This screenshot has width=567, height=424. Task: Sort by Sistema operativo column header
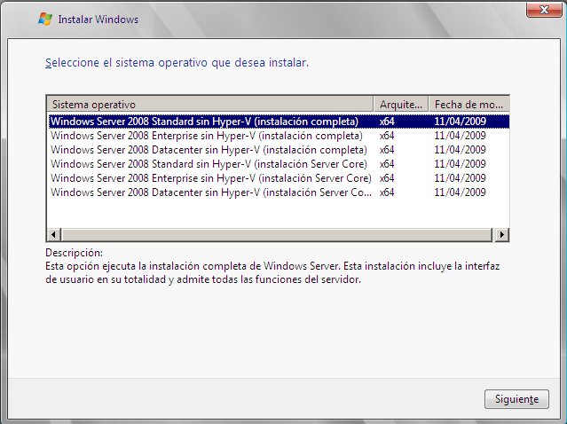210,105
